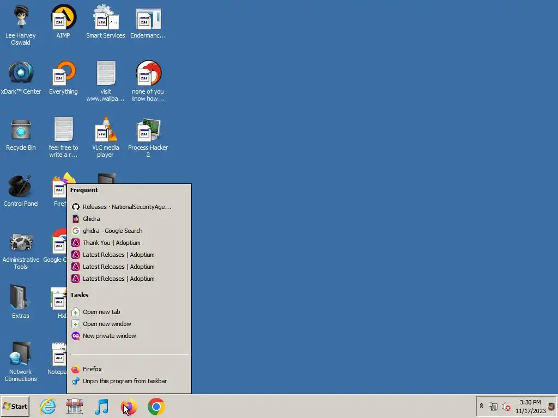Select the Firefox desktop shortcut behind the menu

59,190
